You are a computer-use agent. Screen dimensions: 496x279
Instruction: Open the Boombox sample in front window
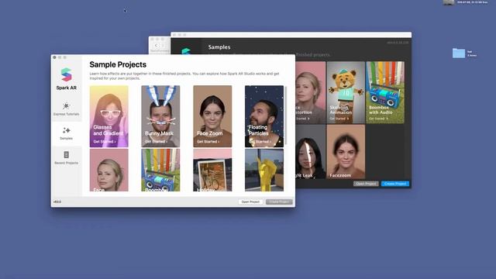tap(160, 170)
